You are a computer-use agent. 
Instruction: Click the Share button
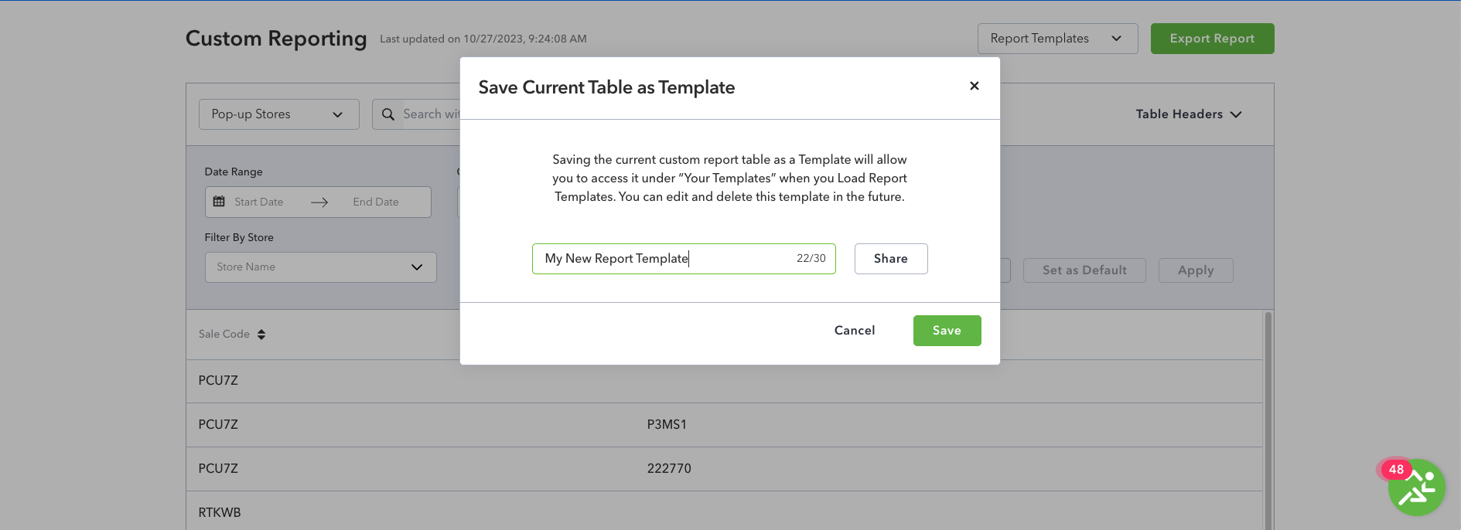tap(891, 259)
